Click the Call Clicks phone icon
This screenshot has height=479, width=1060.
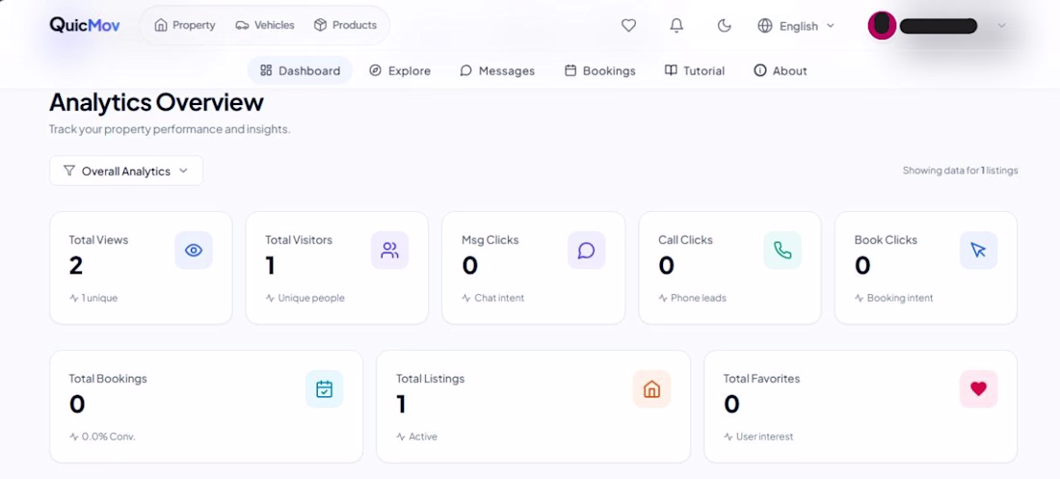[782, 251]
